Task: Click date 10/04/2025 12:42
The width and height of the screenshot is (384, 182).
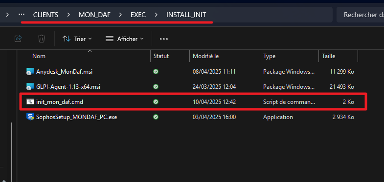Action: [x=214, y=102]
